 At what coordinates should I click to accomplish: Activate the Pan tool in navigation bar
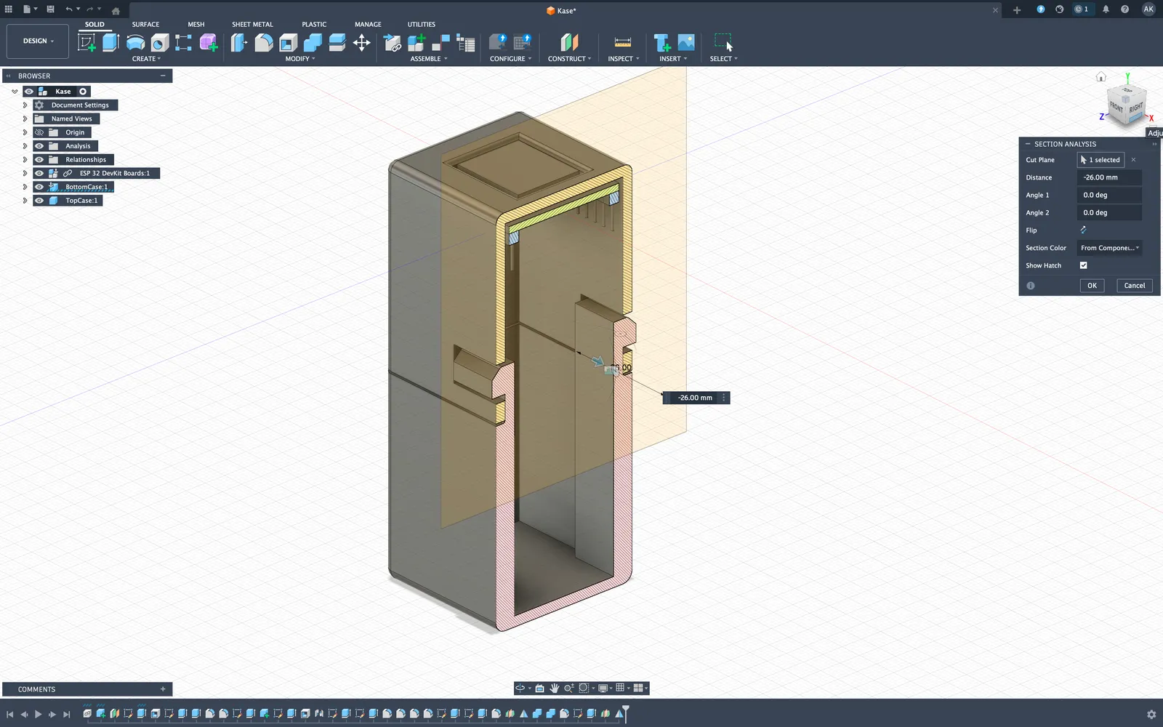click(x=555, y=688)
